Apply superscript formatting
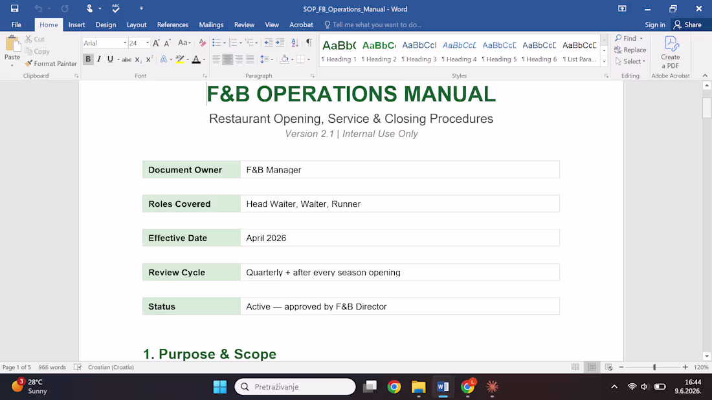712x400 pixels. 150,59
